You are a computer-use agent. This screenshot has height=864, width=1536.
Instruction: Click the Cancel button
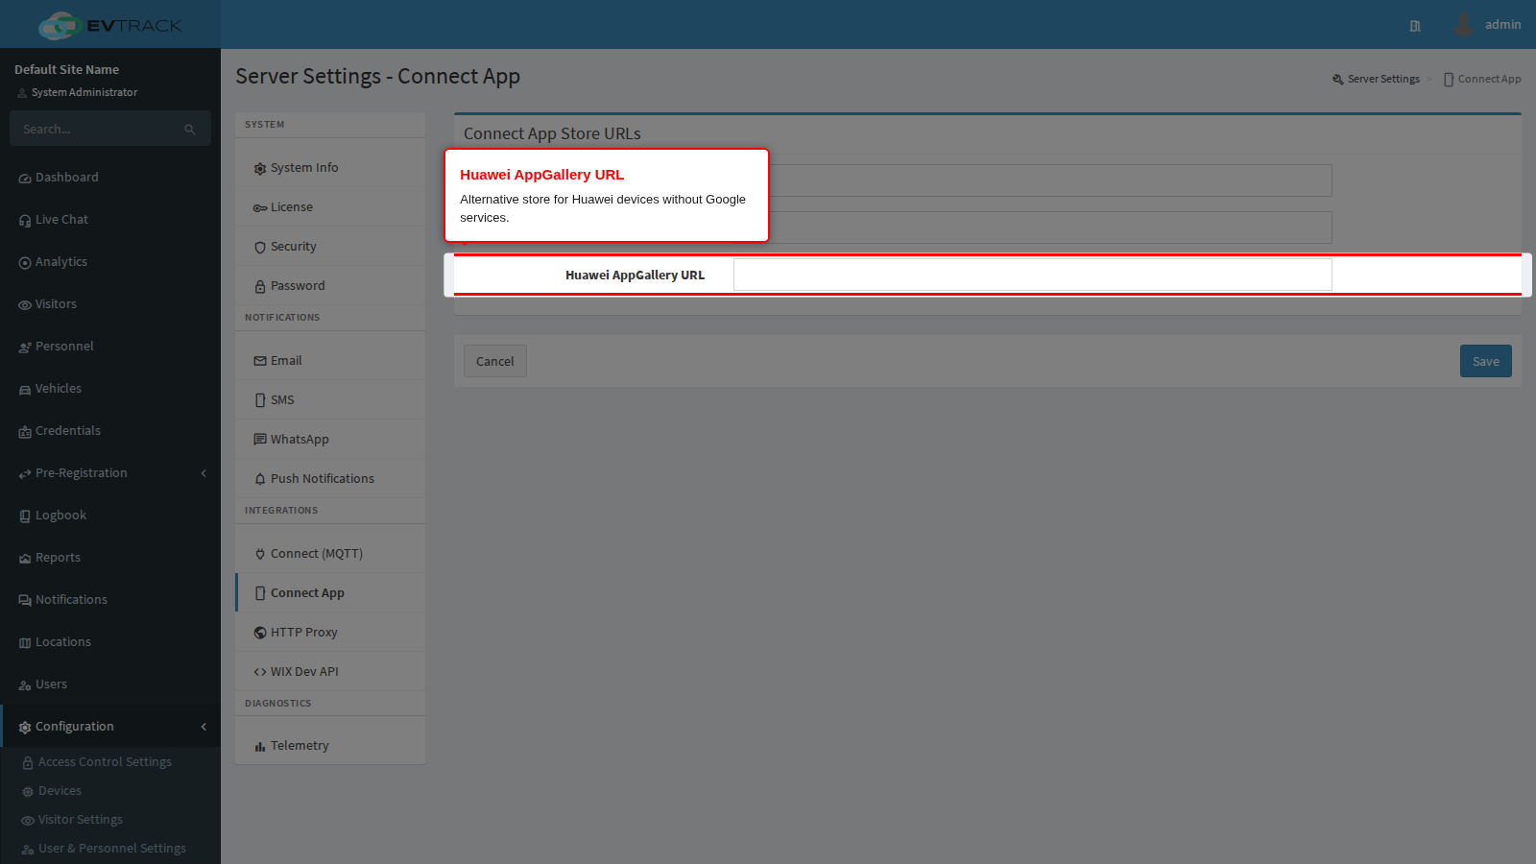[x=495, y=361]
